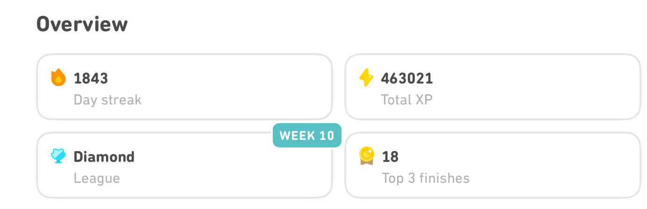Click the 'Total XP' label
The height and width of the screenshot is (209, 647).
[407, 100]
